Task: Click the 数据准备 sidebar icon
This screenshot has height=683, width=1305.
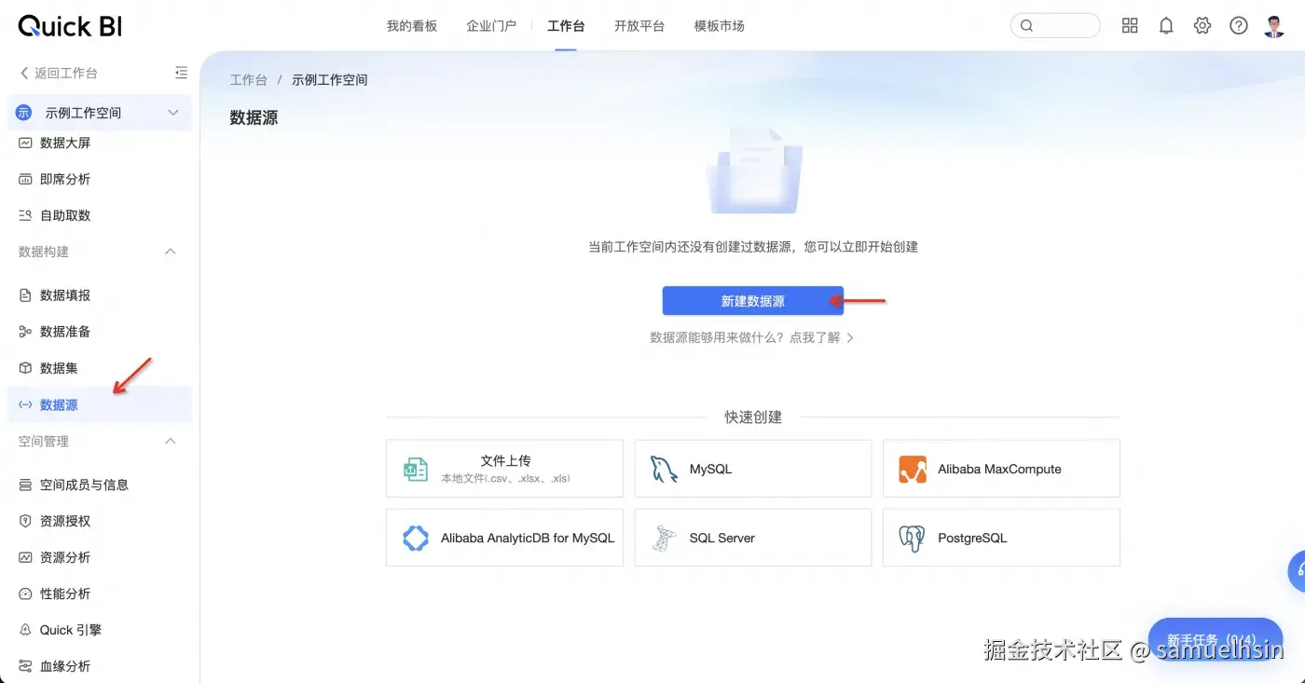Action: coord(25,332)
